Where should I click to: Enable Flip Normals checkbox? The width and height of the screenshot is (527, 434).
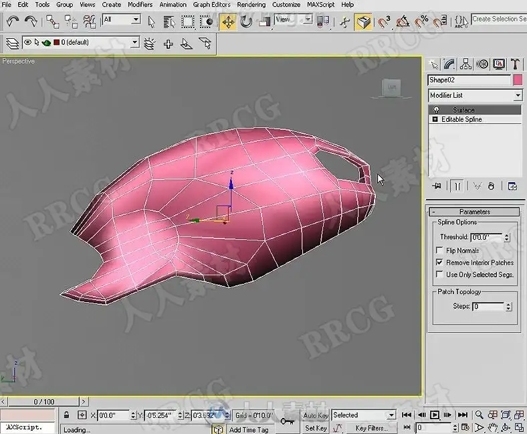439,250
